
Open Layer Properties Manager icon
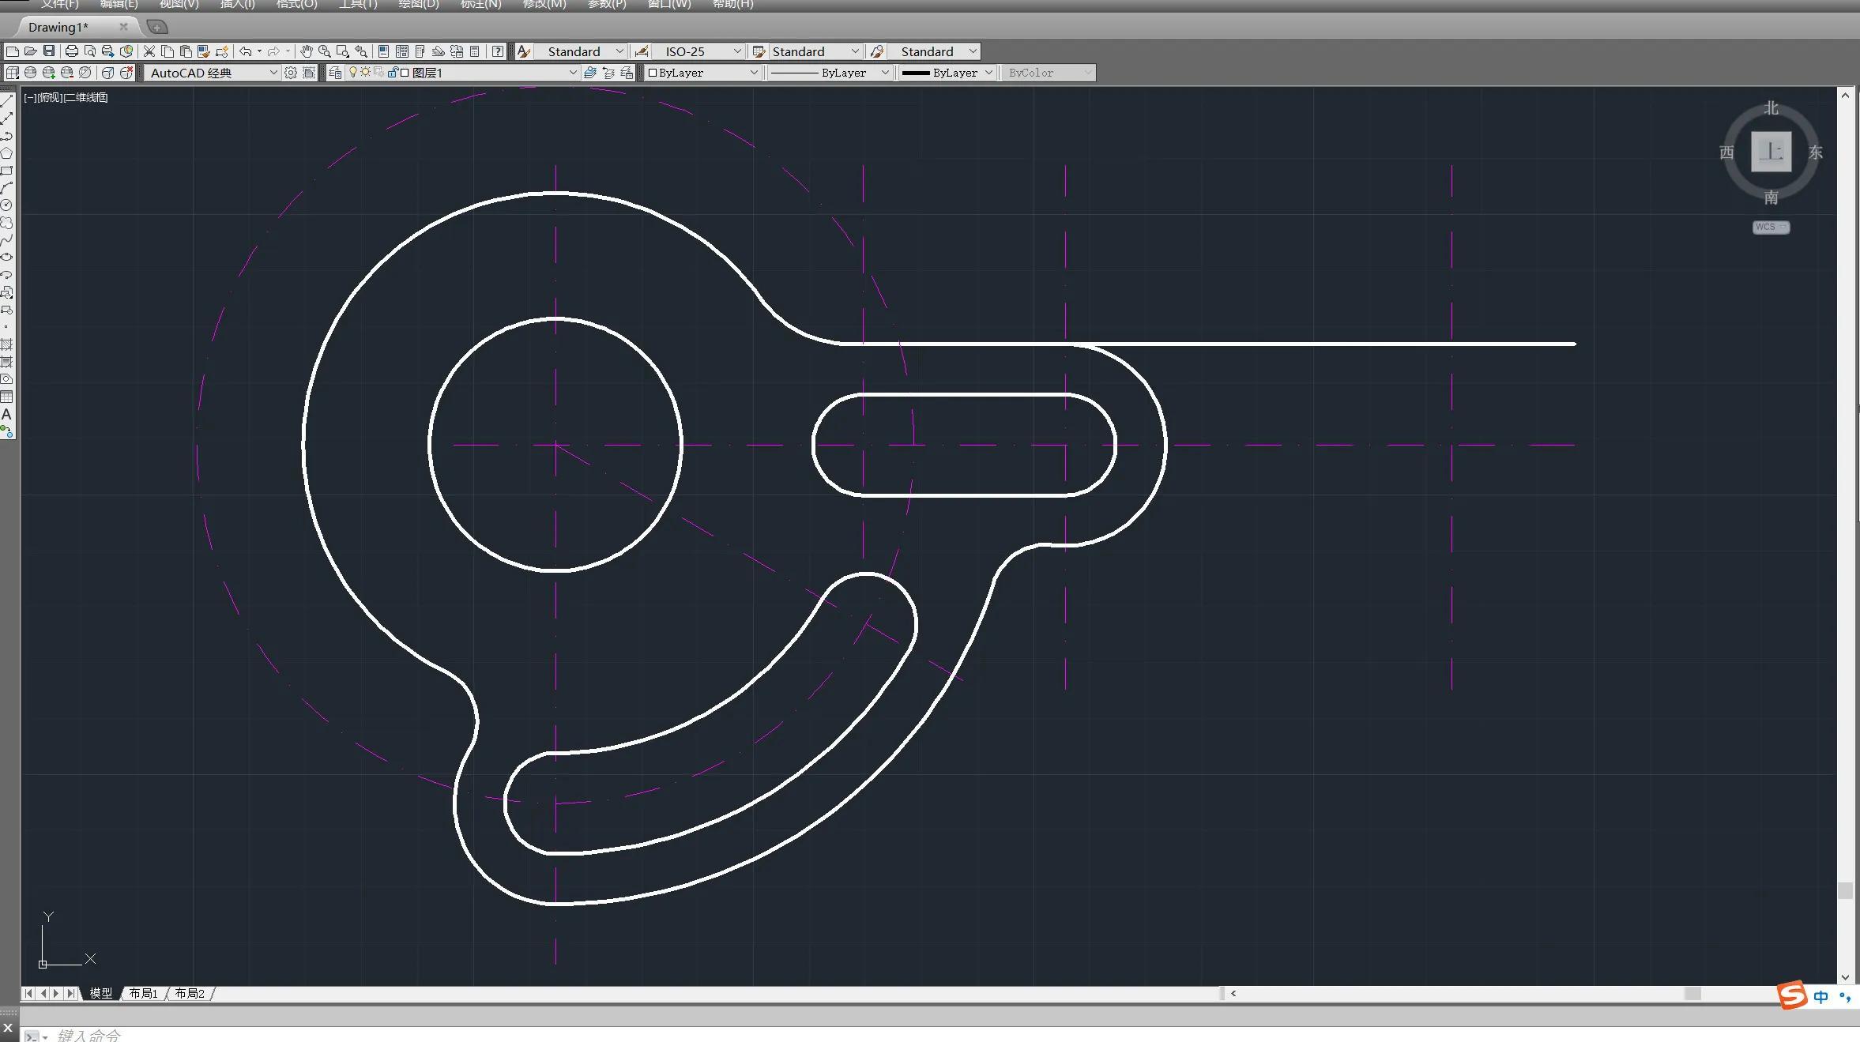tap(336, 73)
